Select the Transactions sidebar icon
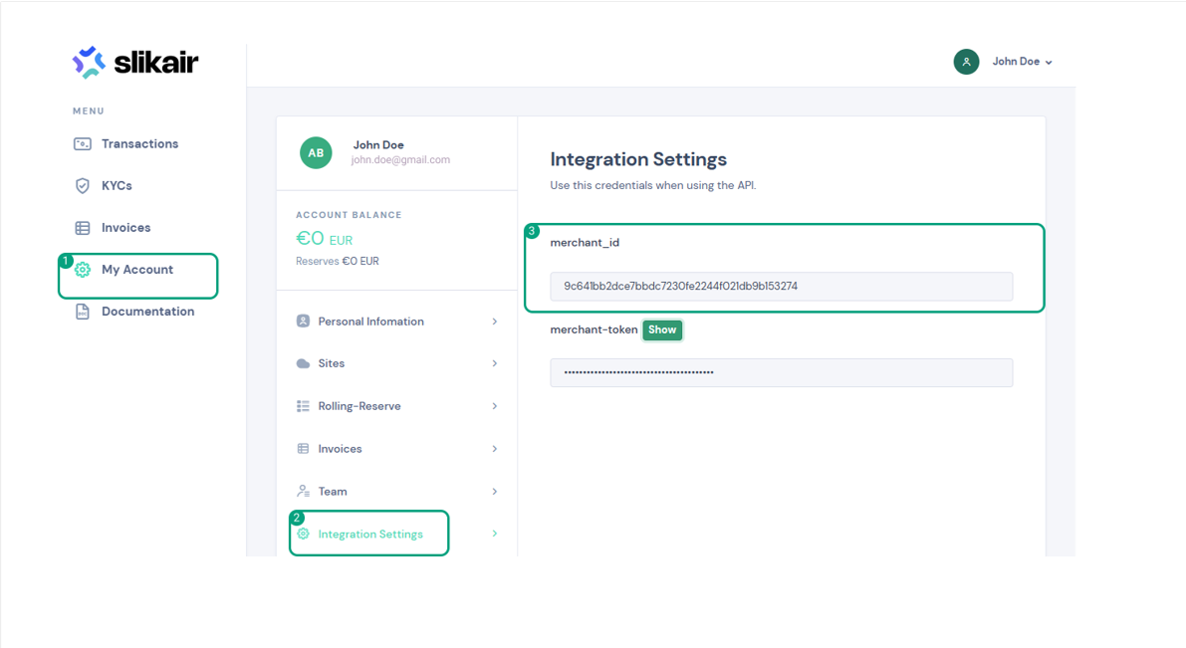The height and width of the screenshot is (648, 1186). point(85,143)
